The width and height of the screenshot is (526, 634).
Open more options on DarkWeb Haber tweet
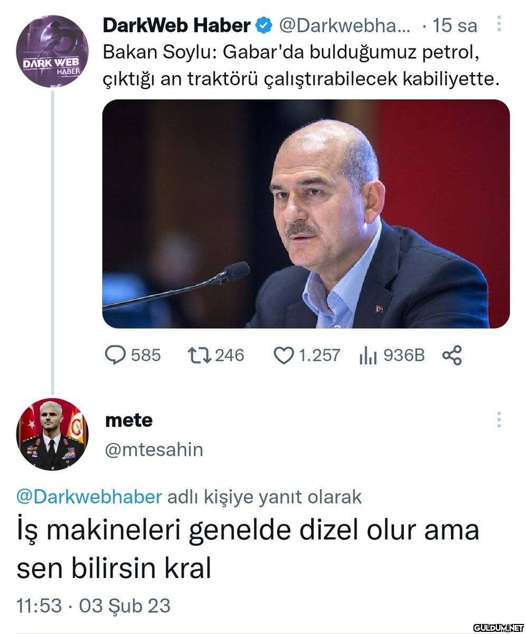(500, 24)
